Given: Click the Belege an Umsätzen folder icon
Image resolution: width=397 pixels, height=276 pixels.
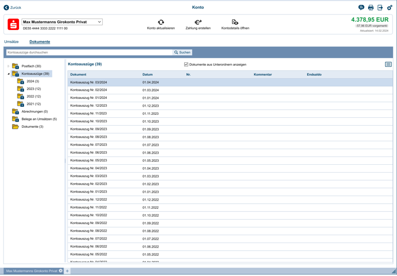Looking at the screenshot, I should [15, 119].
